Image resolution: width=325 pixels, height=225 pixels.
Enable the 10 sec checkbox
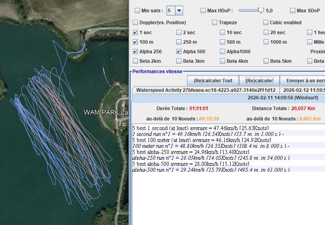coord(223,33)
